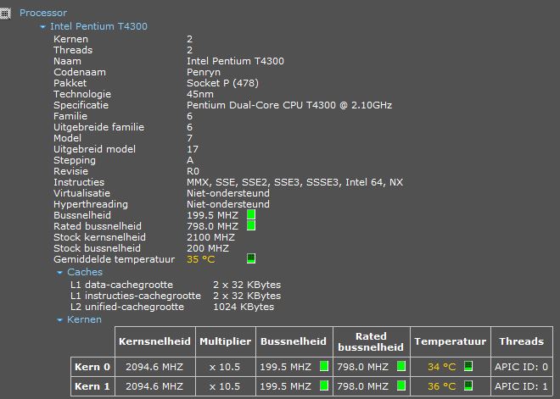560x399 pixels.
Task: Collapse the Caches section arrow
Action: click(59, 273)
